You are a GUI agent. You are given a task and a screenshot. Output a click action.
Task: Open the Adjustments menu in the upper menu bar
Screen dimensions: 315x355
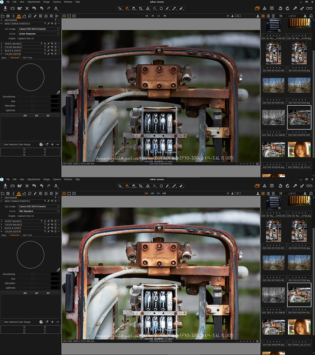(x=34, y=2)
